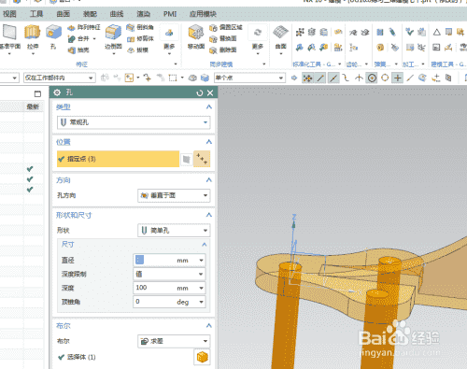Collapse the 方向 section
This screenshot has width=467, height=369.
[x=209, y=180]
